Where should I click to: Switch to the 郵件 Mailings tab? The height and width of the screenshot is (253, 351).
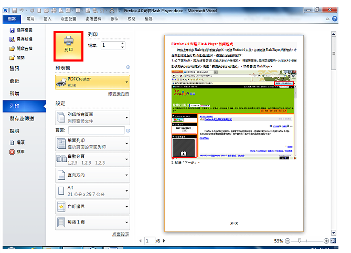(114, 19)
